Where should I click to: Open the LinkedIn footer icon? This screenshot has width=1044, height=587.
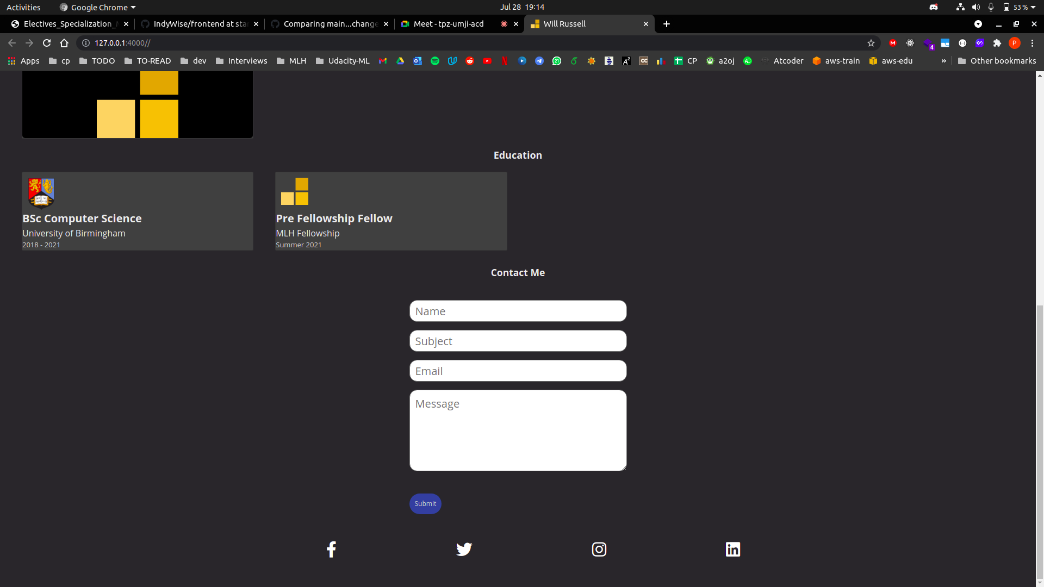(x=732, y=549)
